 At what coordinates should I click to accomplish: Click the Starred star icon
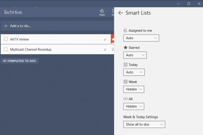tap(126, 47)
